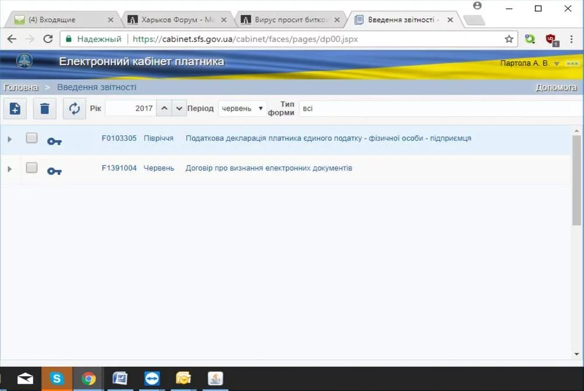Click Електронний кабінет платника title
This screenshot has width=584, height=391.
[141, 61]
